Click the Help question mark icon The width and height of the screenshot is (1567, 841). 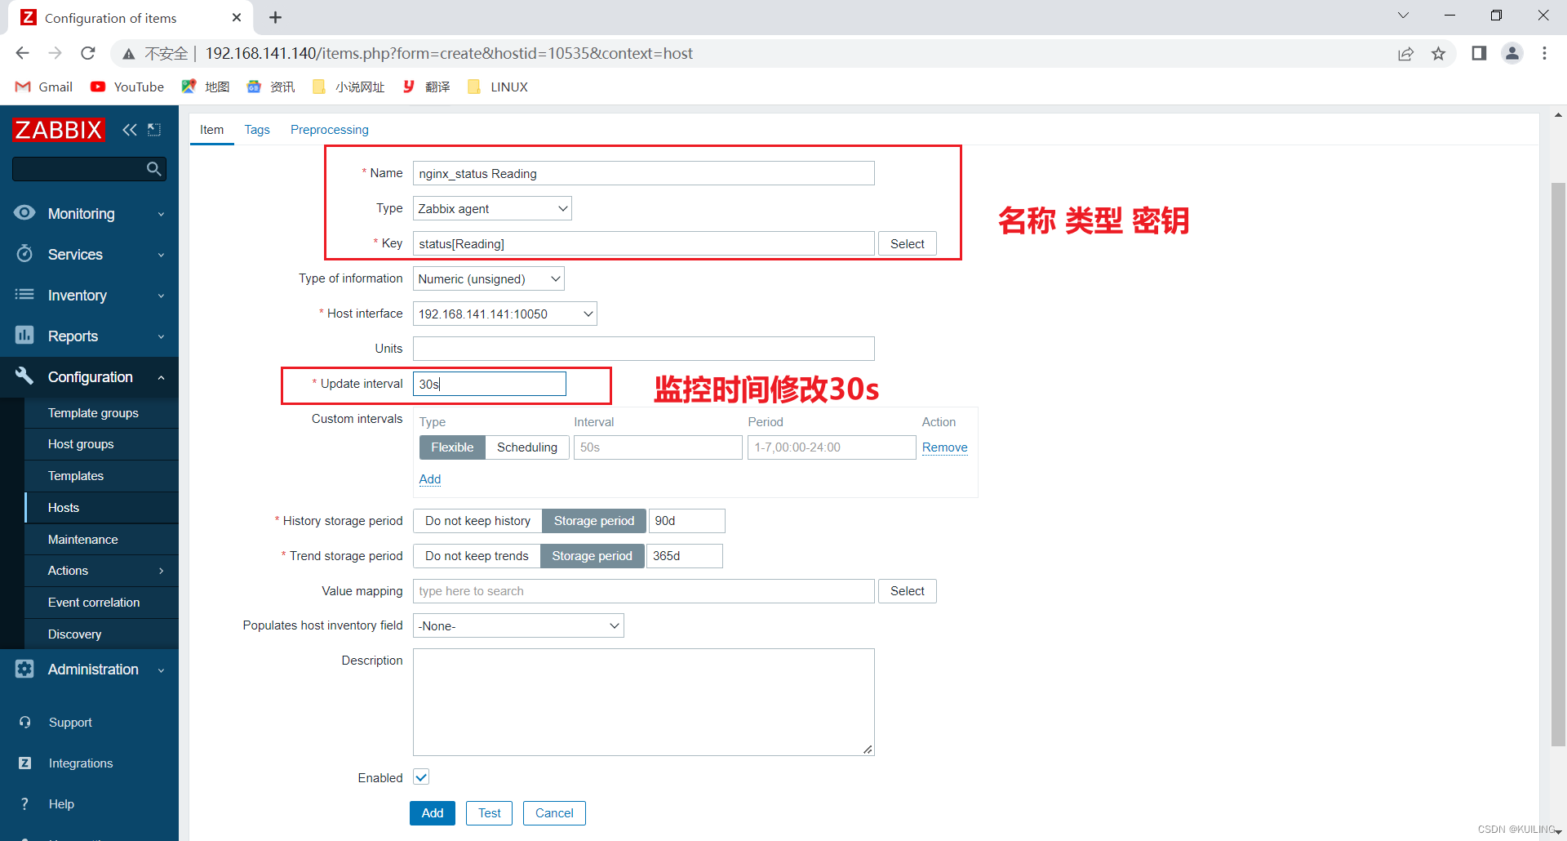(x=25, y=804)
